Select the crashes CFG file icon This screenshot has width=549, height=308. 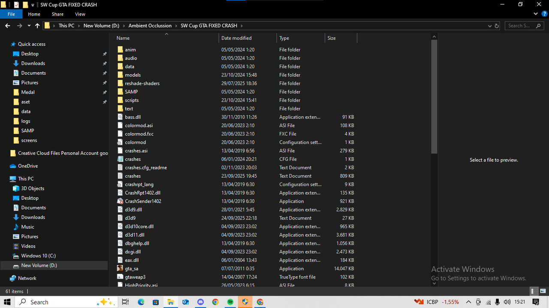120,159
